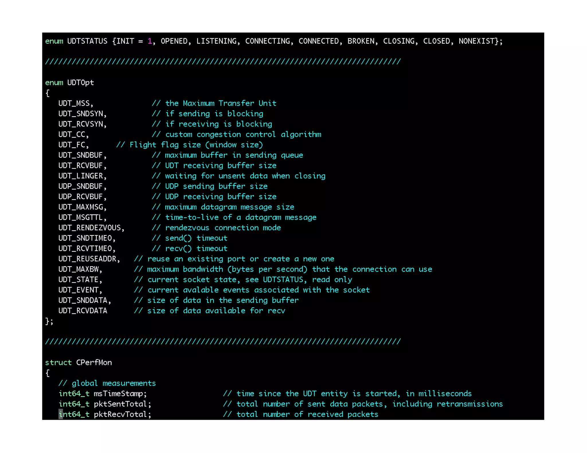Click the UDT_FC flight flag comment
This screenshot has height=453, width=587.
click(x=189, y=145)
